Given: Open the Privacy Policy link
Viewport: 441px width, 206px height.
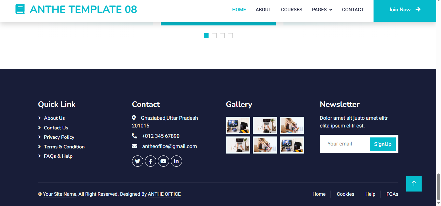Looking at the screenshot, I should coord(59,137).
